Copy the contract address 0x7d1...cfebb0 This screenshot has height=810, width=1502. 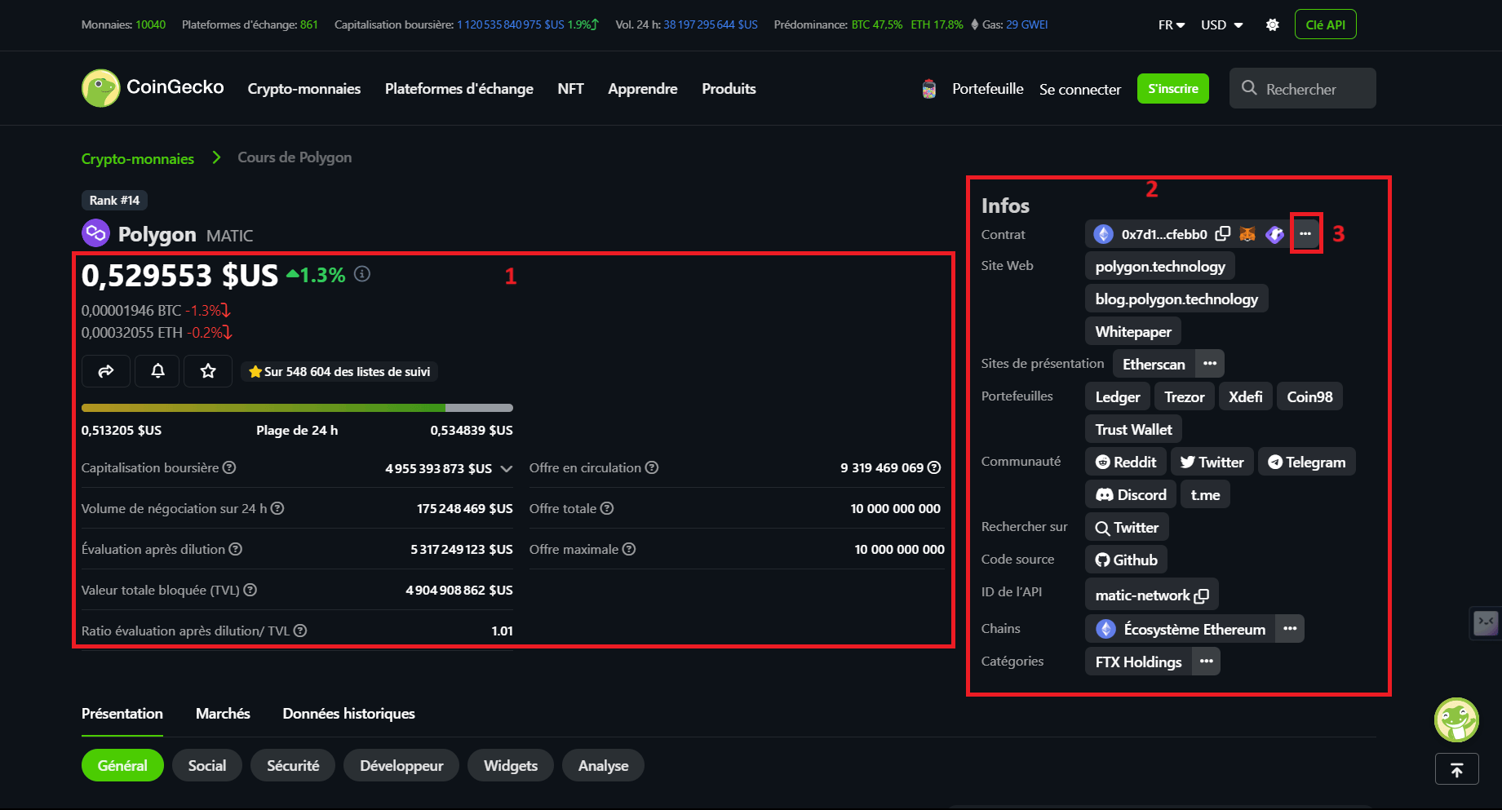(1222, 234)
